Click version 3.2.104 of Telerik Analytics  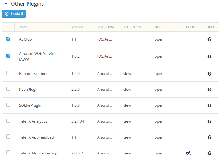pyautogui.click(x=78, y=121)
